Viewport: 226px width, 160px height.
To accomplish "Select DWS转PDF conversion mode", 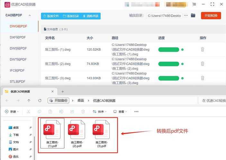I will pos(18,48).
